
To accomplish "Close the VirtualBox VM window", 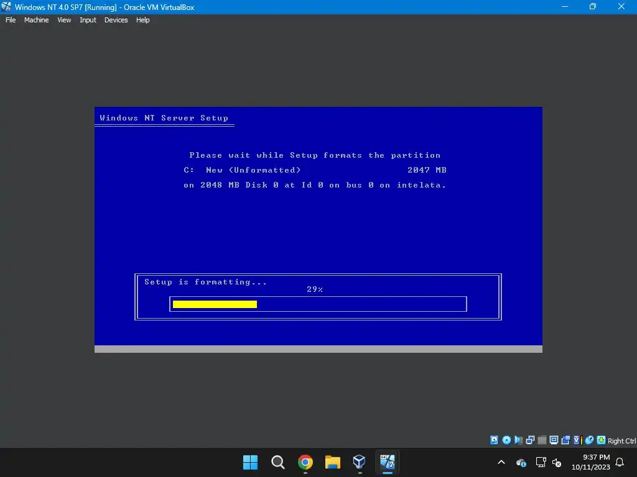I will tap(621, 6).
